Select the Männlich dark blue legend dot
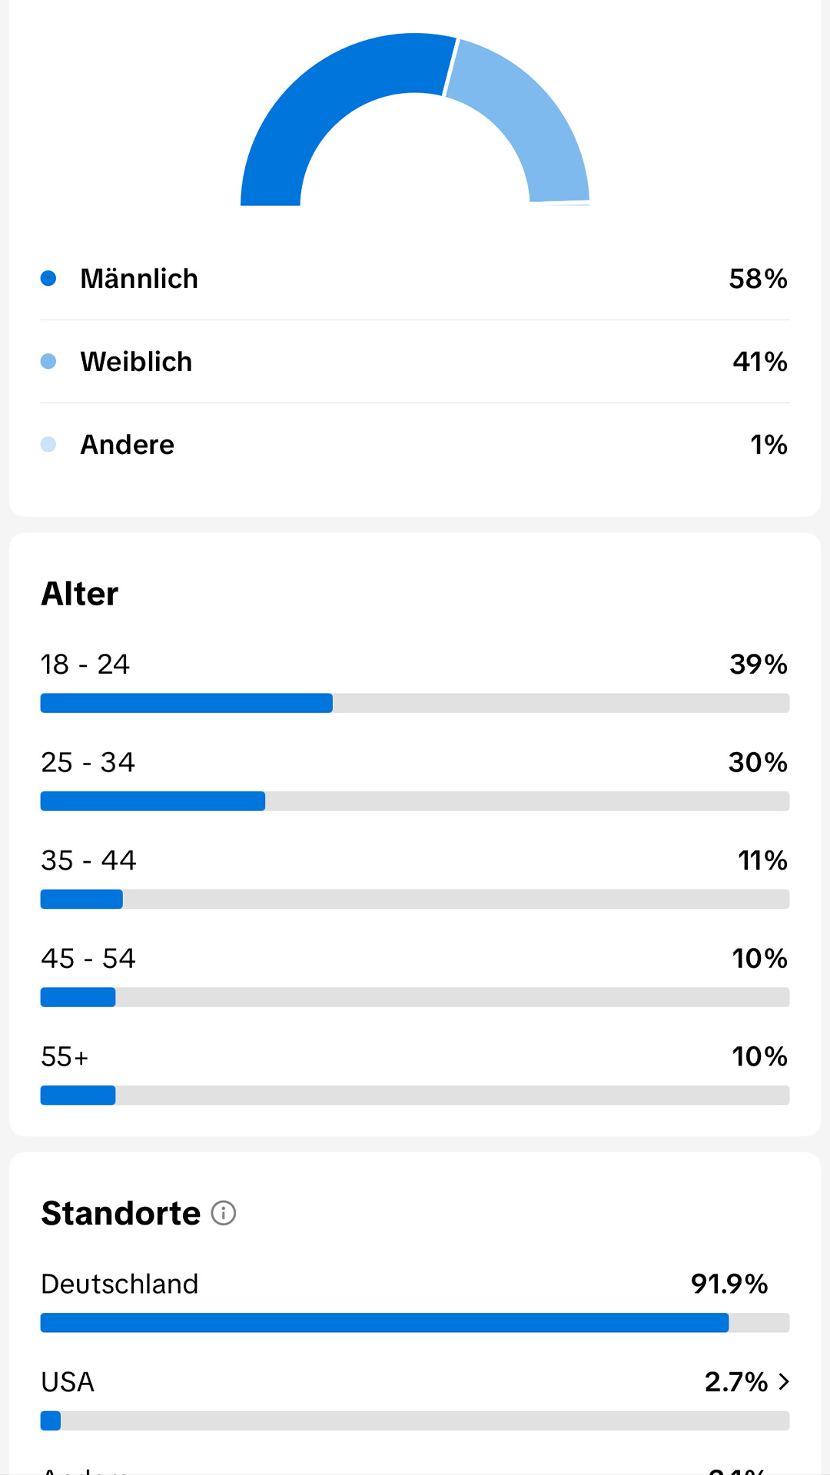 pos(48,278)
